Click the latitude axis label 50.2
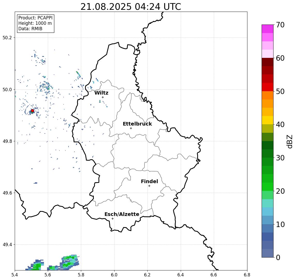Image resolution: width=296 pixels, height=280 pixels. [x=7, y=37]
